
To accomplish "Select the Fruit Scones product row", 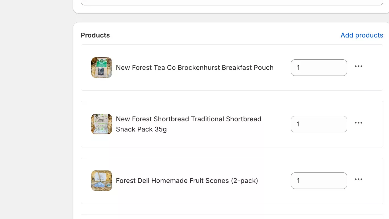I will point(232,181).
